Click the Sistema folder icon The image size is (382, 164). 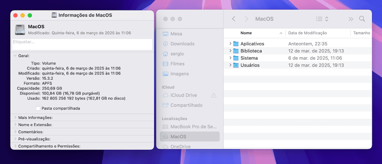click(x=236, y=58)
